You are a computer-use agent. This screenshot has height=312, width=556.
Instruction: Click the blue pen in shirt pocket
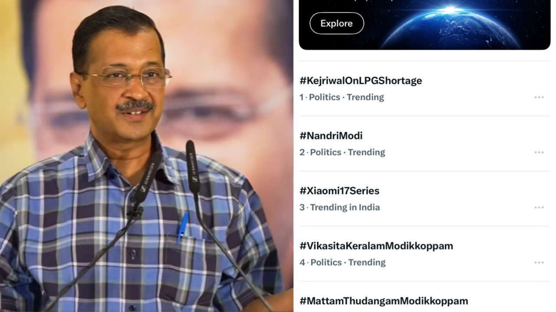(182, 227)
